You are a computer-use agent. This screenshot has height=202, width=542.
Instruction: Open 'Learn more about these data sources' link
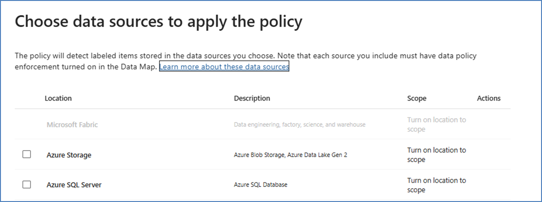[224, 67]
